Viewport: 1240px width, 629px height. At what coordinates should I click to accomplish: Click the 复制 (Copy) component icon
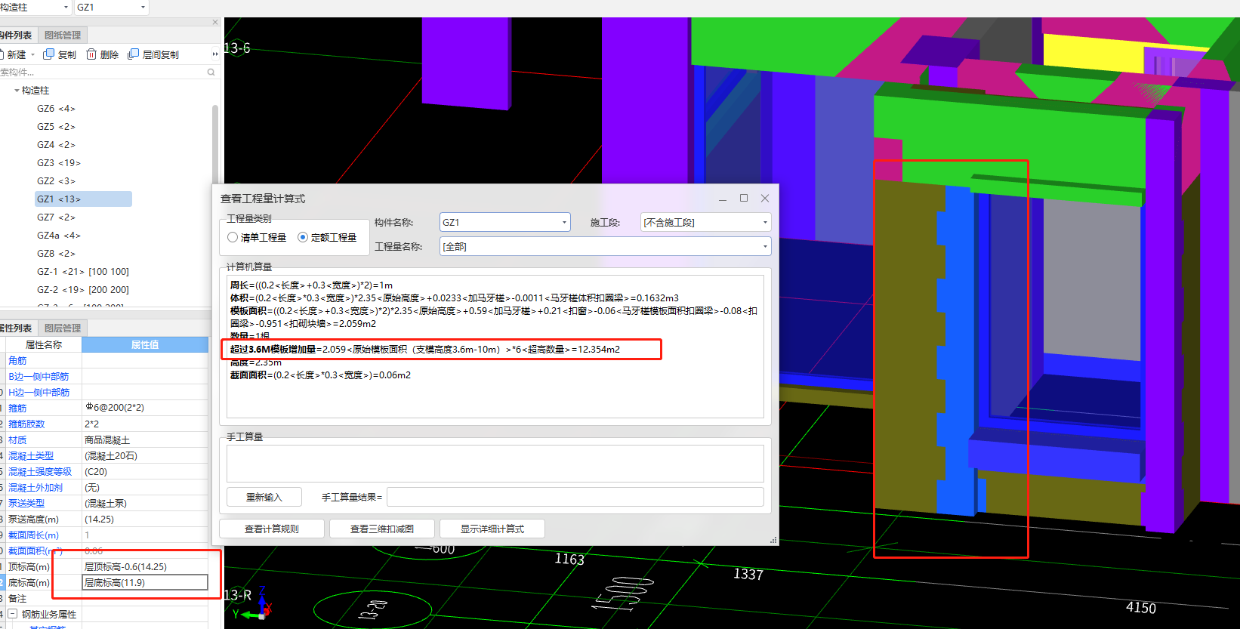click(x=48, y=54)
